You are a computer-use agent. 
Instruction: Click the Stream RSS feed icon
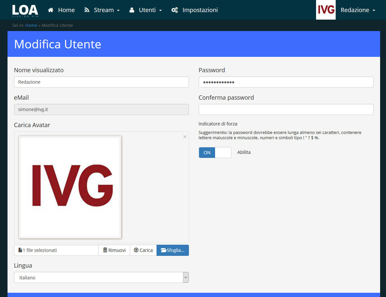click(87, 10)
